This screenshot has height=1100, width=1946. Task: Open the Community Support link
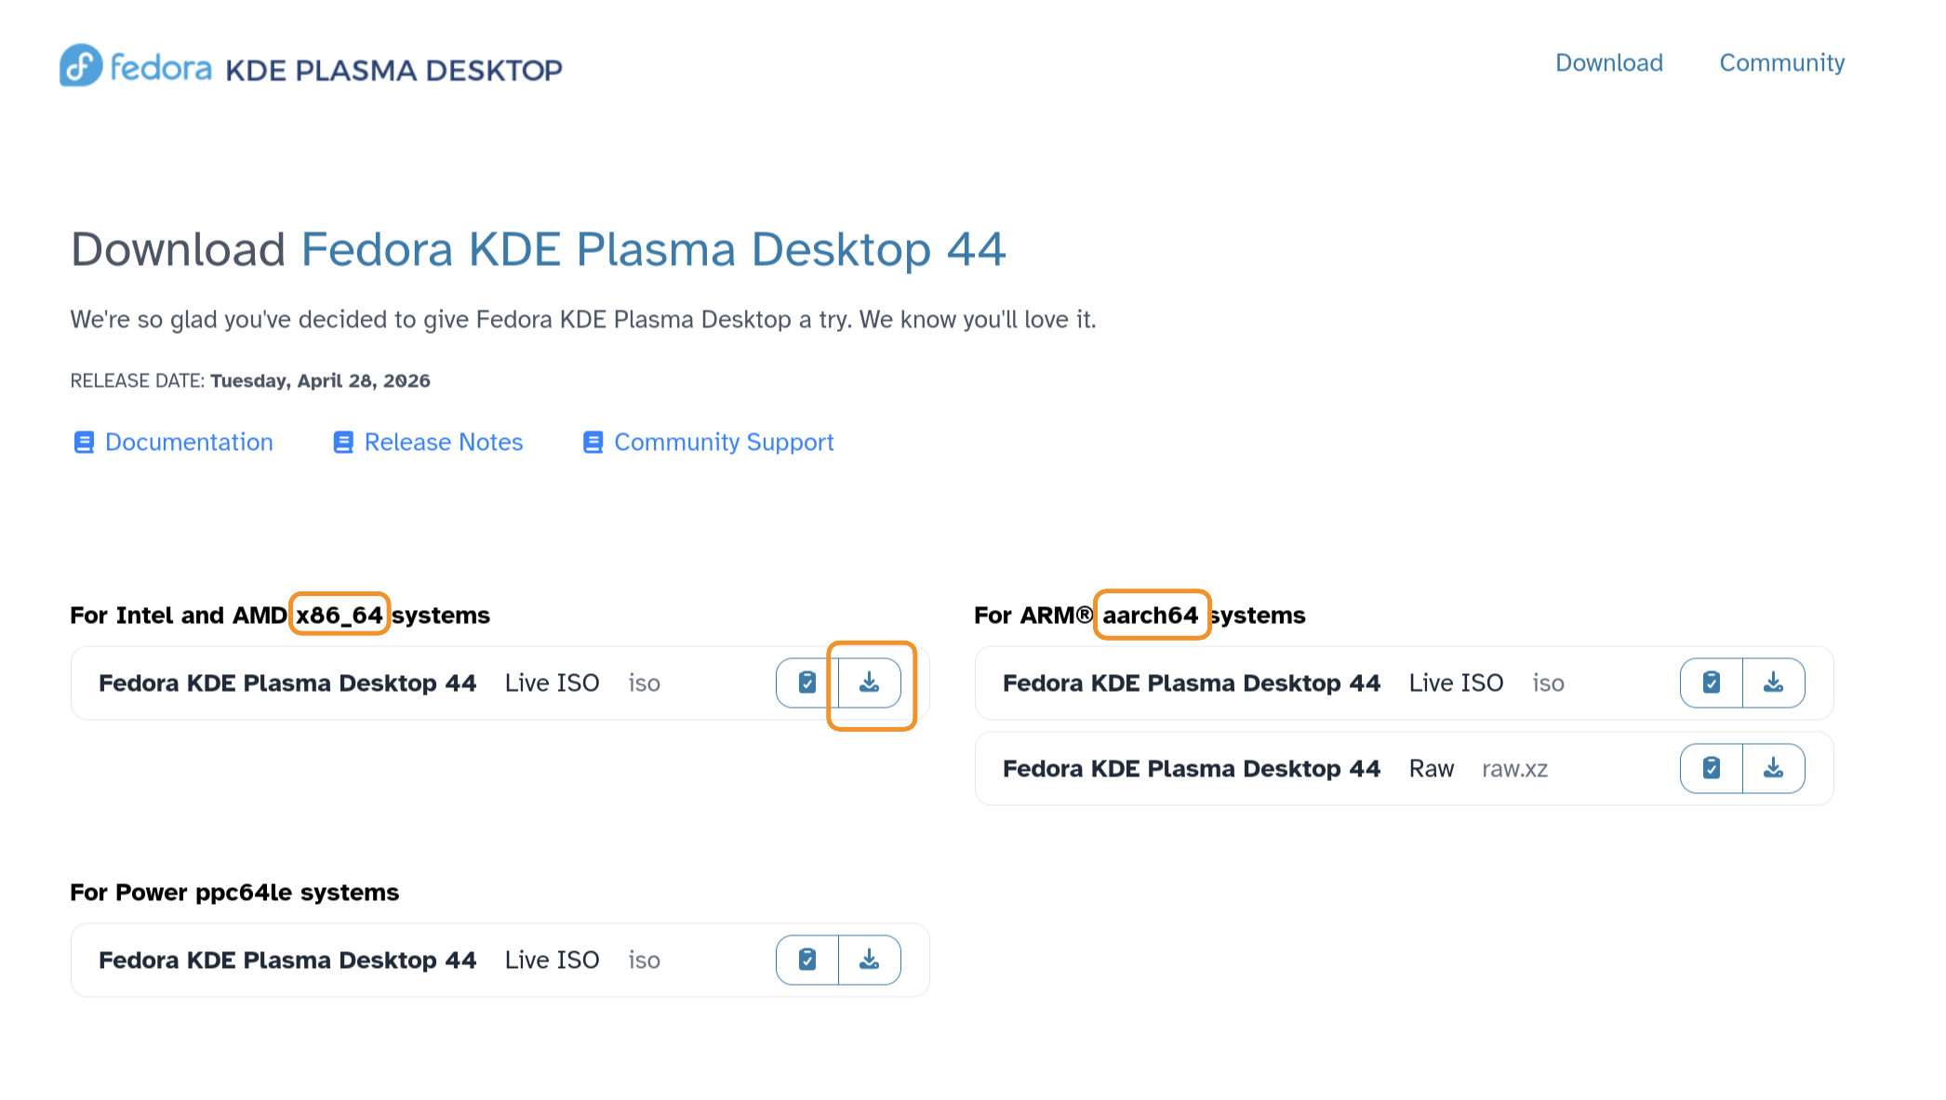pos(708,443)
